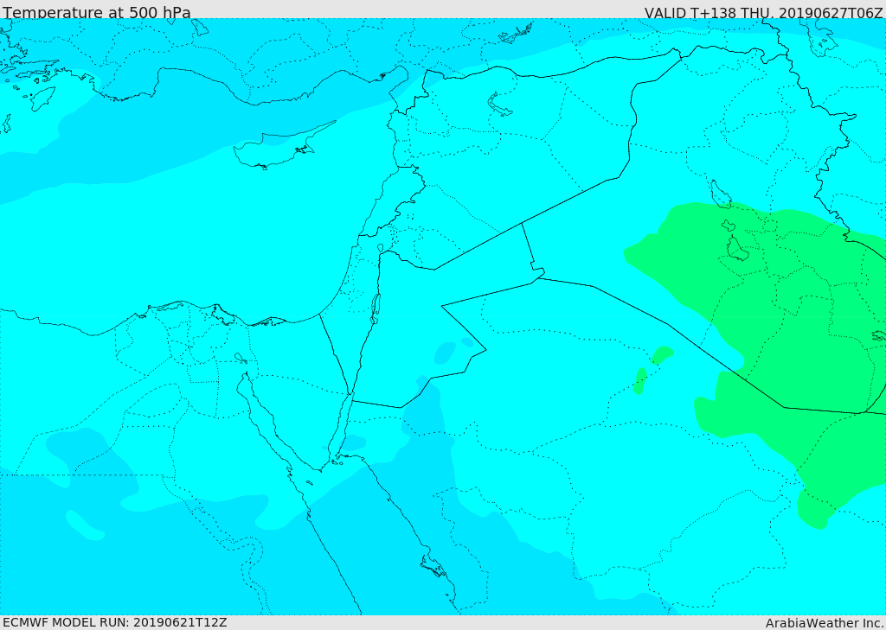Screen dimensions: 886x630
Task: Click the 'ECMWF MODEL RUN: 20190621T12Z' text
Action: 115,622
